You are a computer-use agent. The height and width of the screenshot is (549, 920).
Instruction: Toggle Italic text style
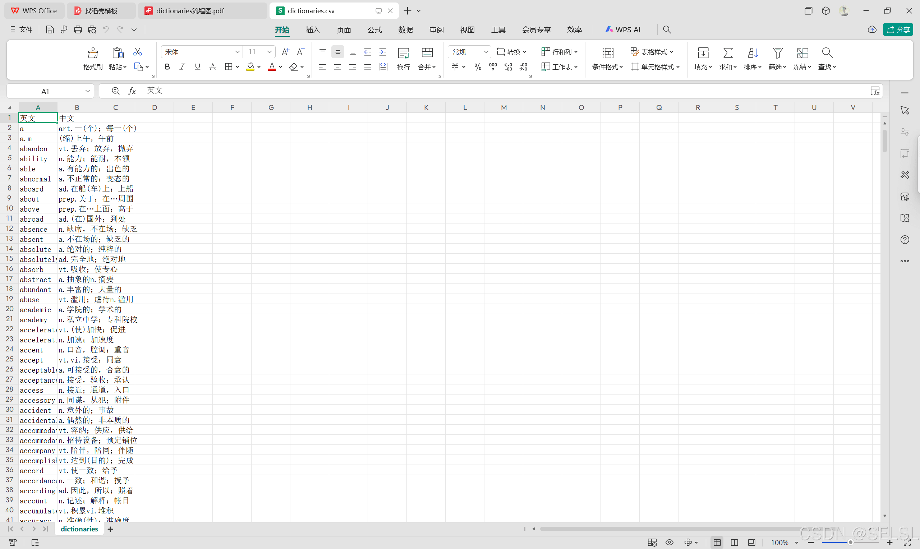(x=182, y=67)
